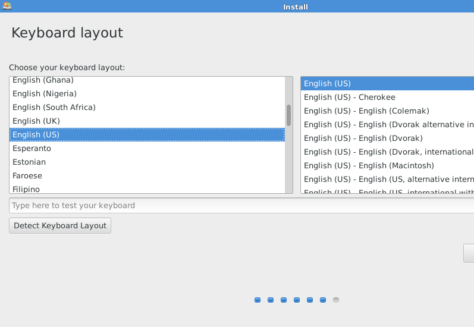Pick the English (Dvorak) variant
Screen dimensions: 474x327
363,138
